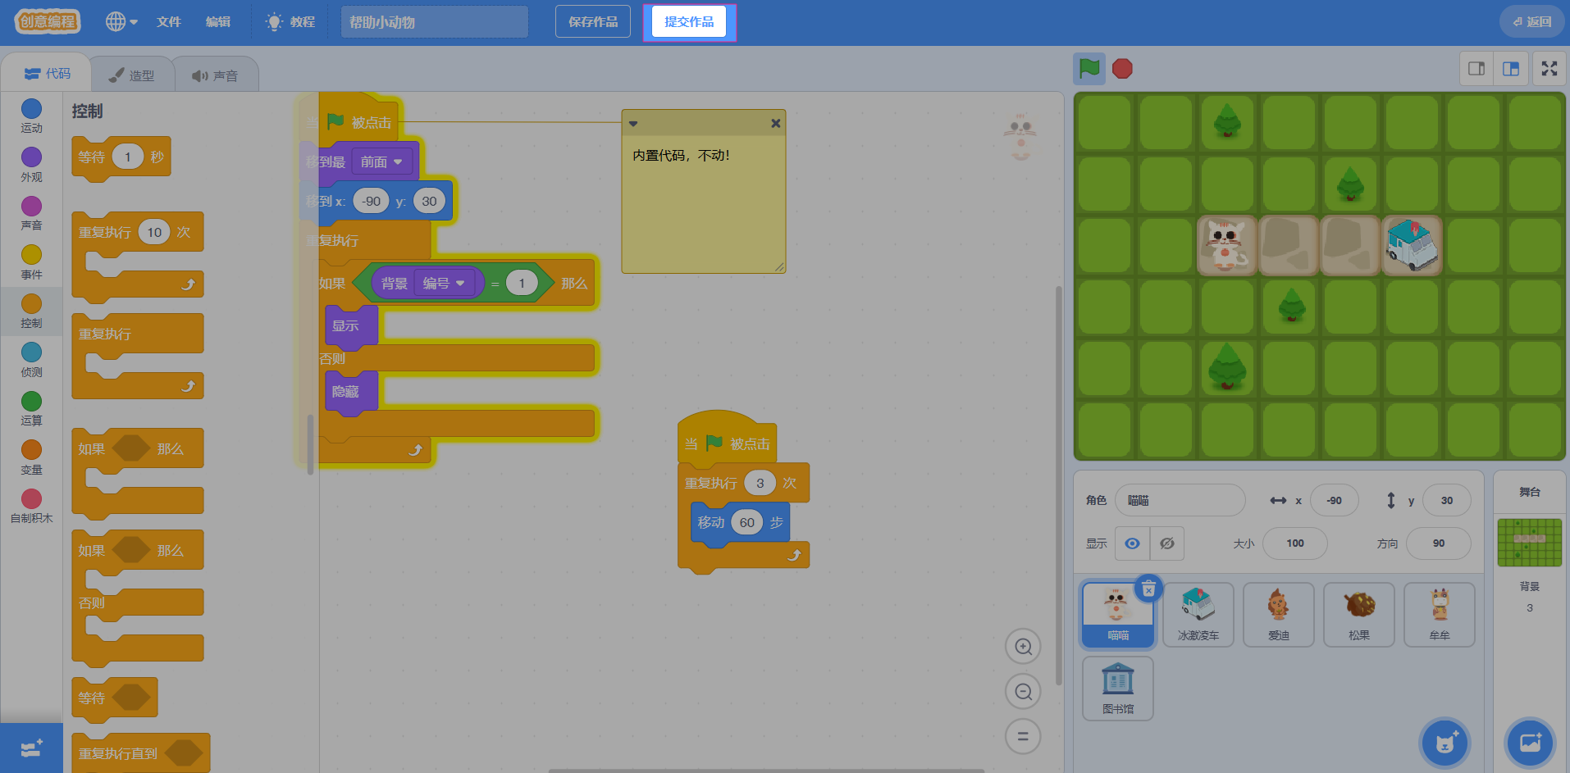Open the 前面 layer dropdown

(x=381, y=161)
